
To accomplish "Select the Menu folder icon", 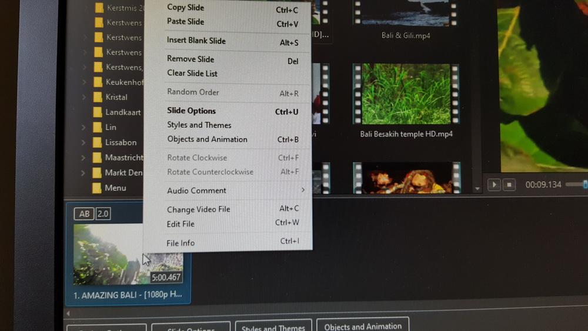I will point(98,188).
